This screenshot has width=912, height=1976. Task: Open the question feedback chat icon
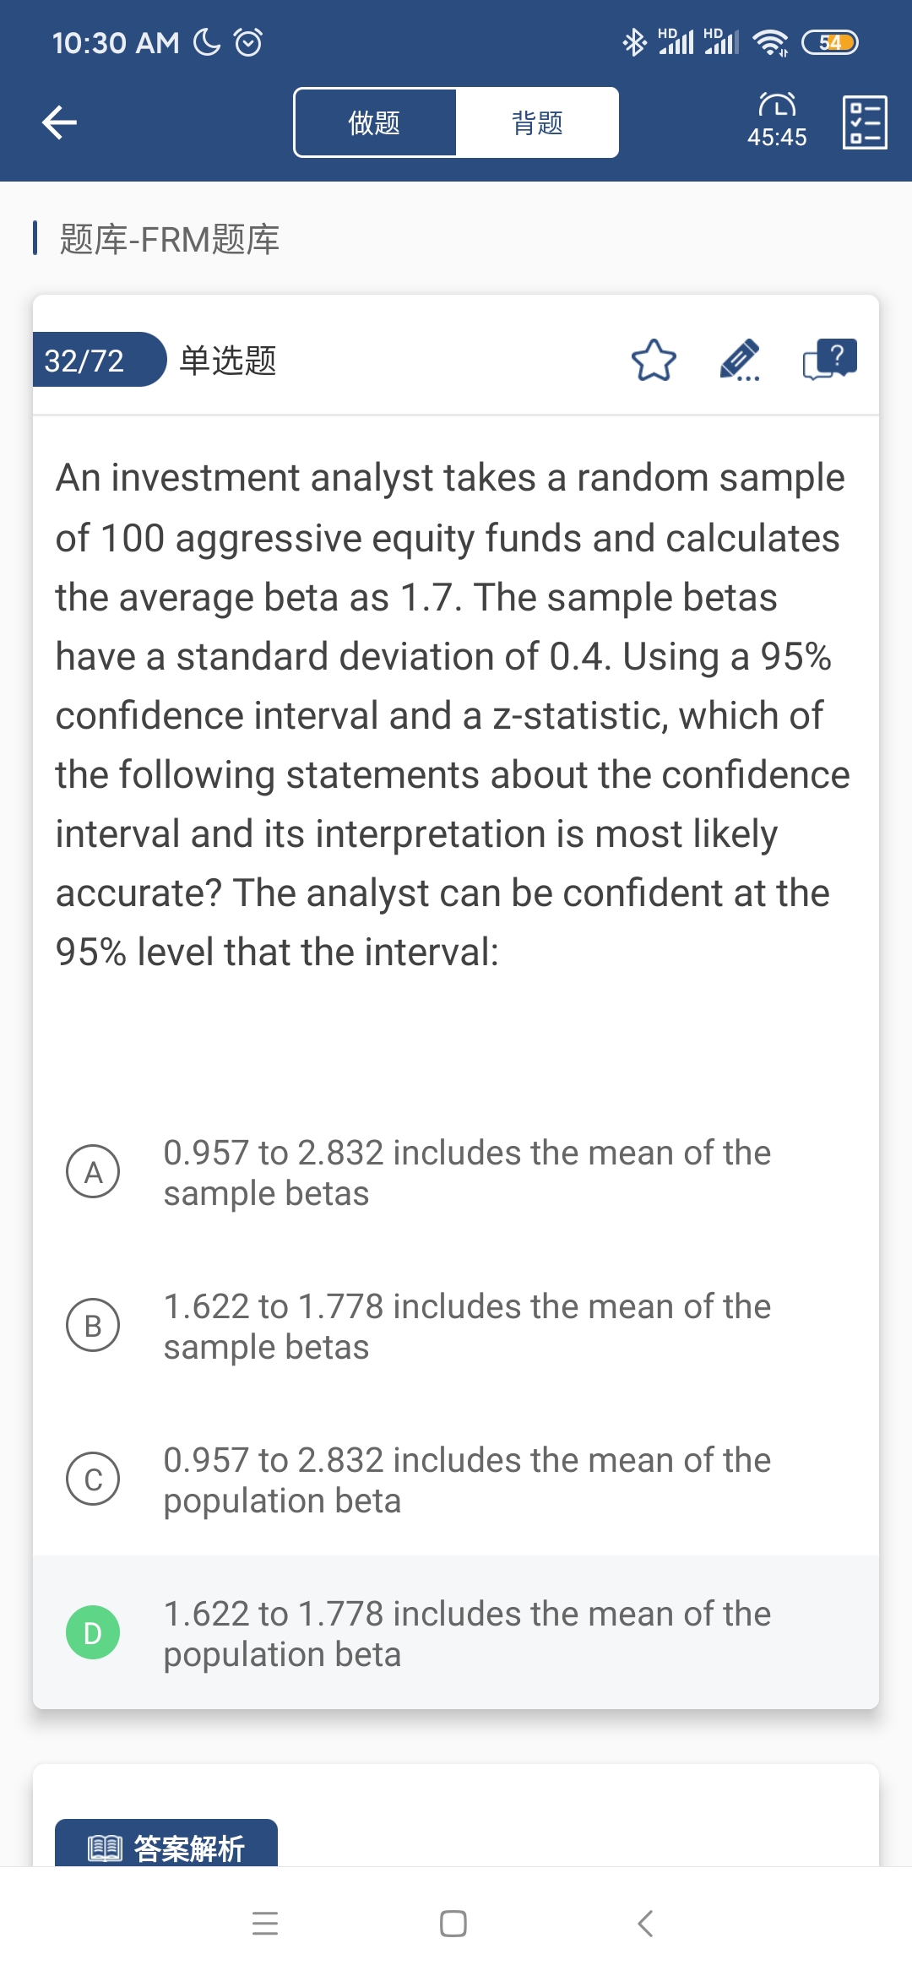(829, 361)
